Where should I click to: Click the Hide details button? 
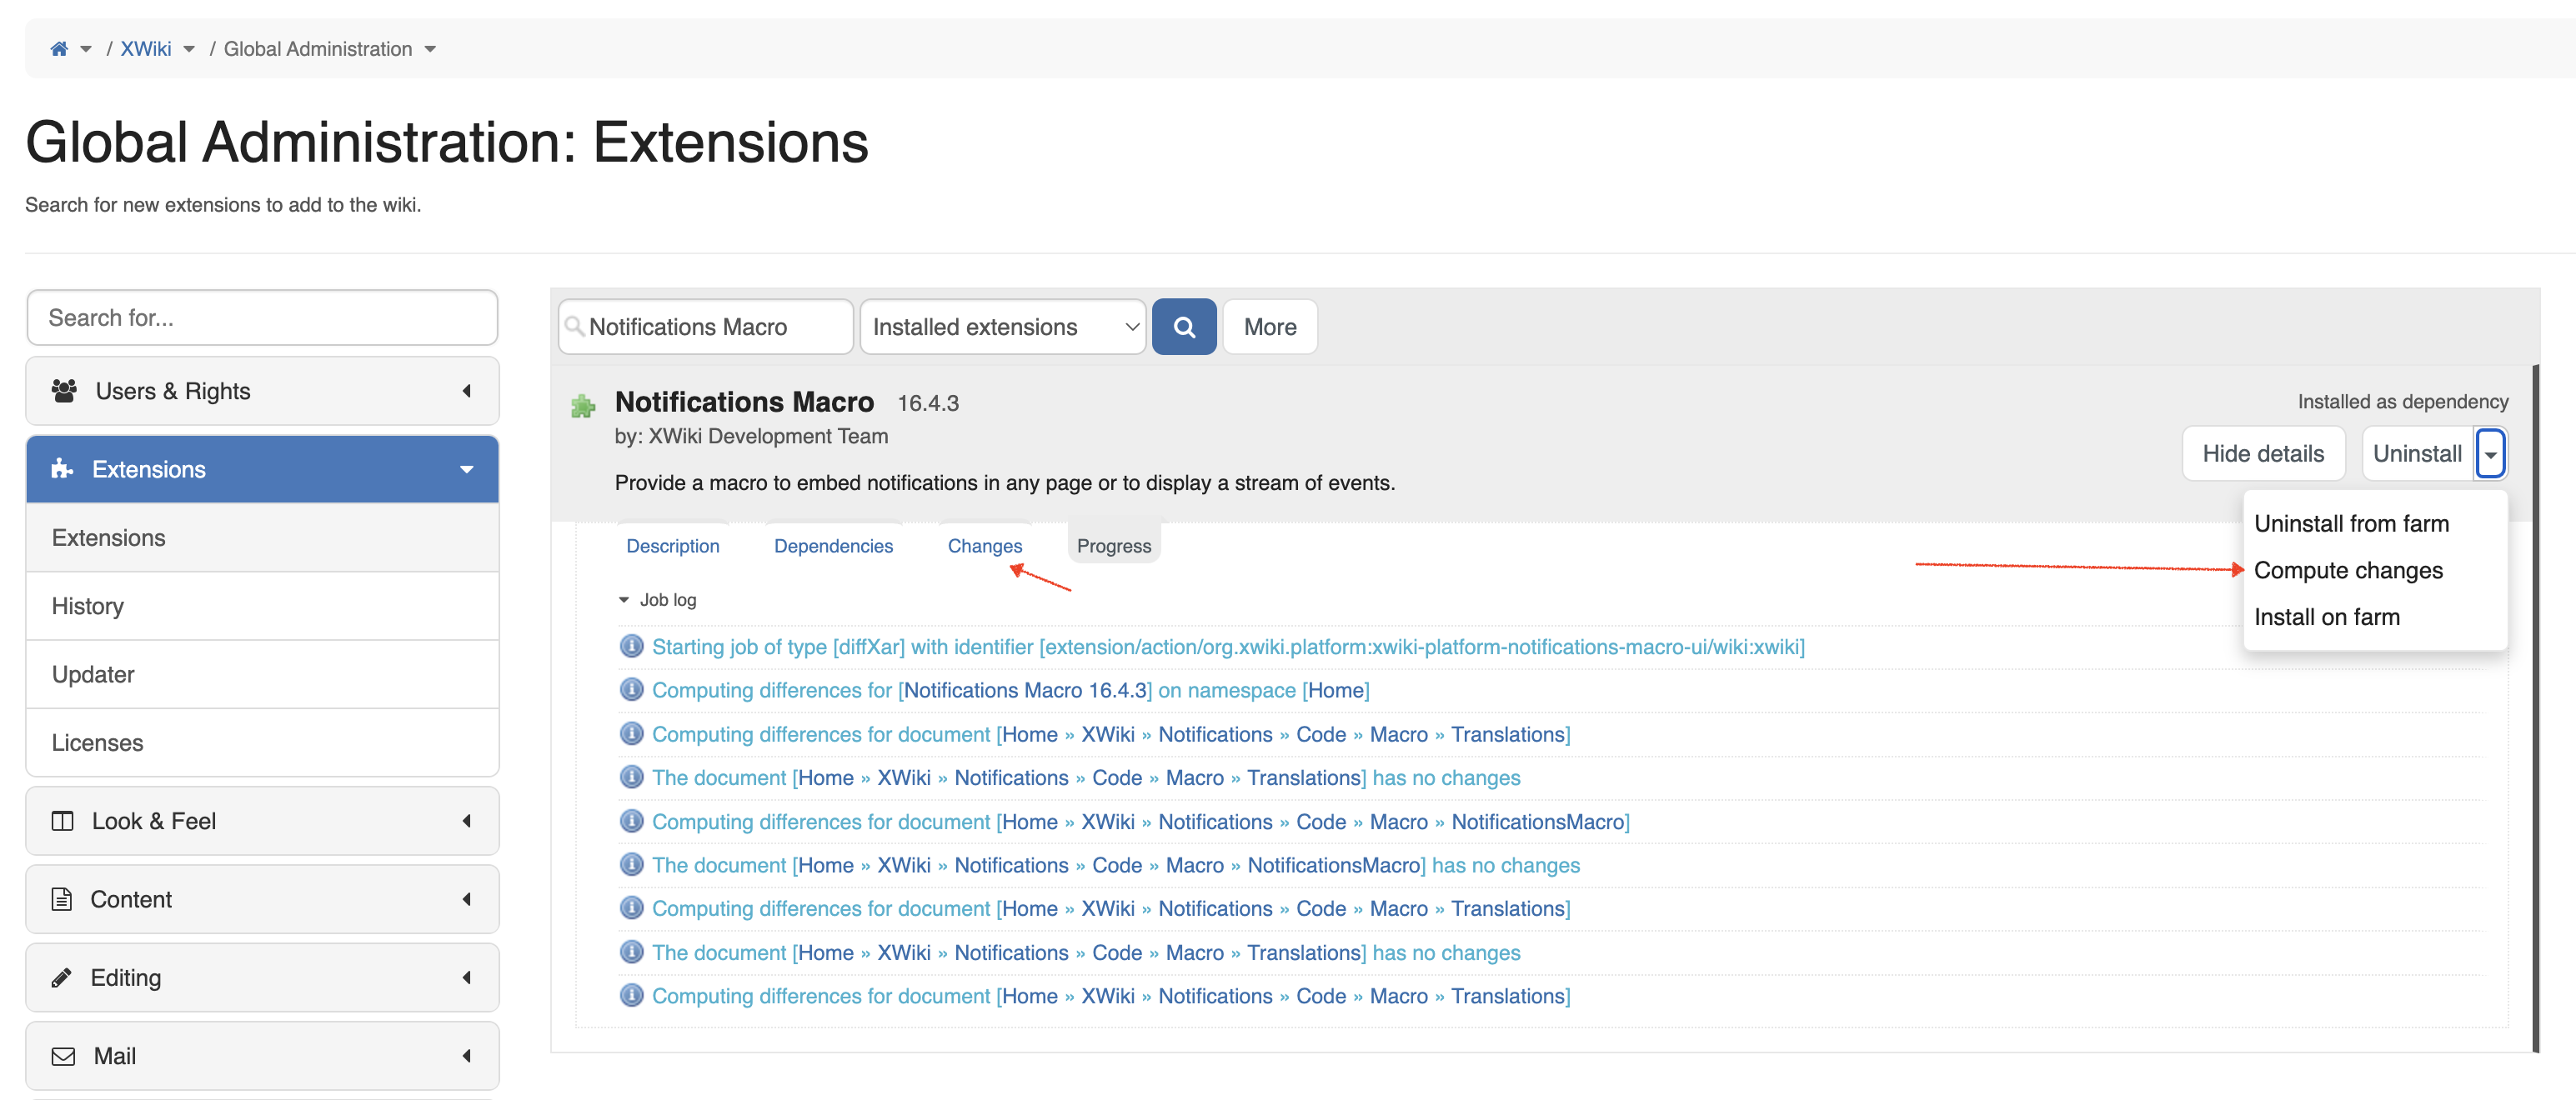pyautogui.click(x=2263, y=453)
